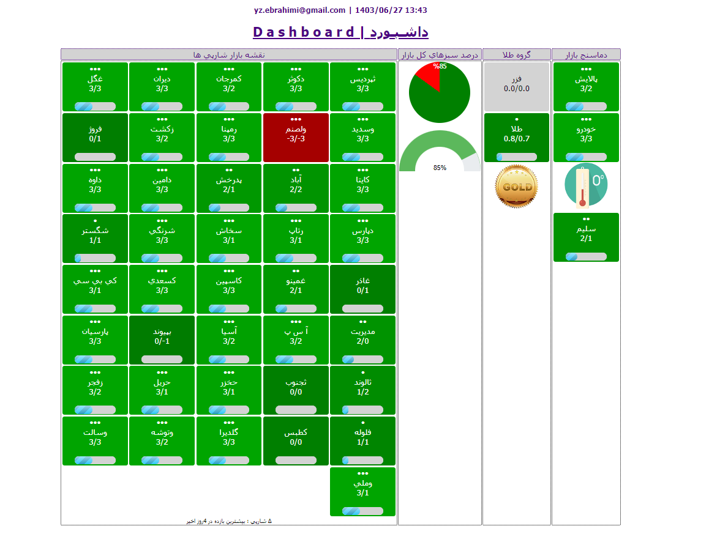Select the نقشه بازار شارپی ها header
The height and width of the screenshot is (556, 709).
pyautogui.click(x=229, y=54)
